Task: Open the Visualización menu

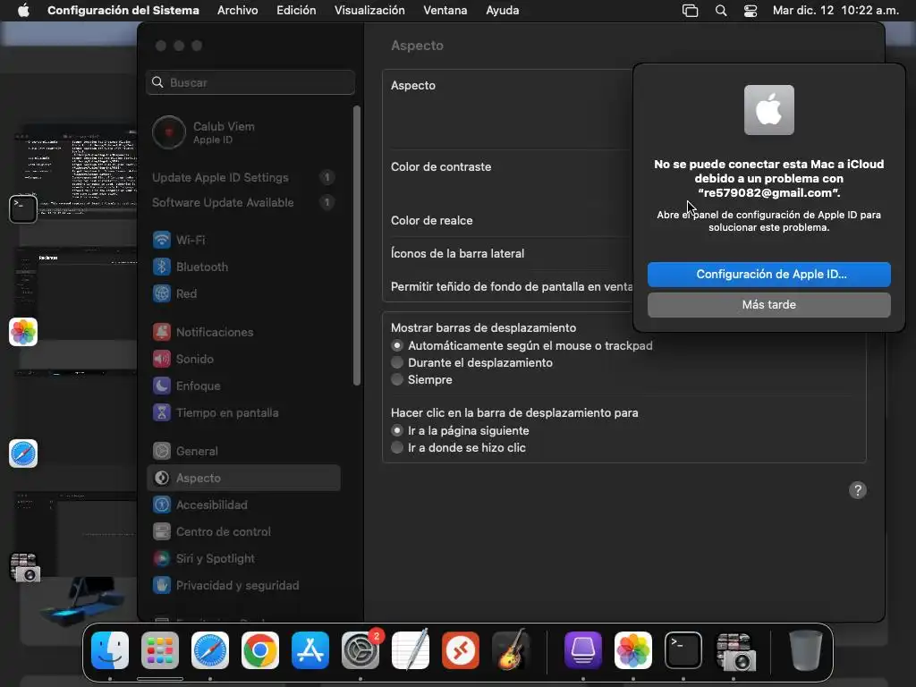Action: tap(369, 11)
